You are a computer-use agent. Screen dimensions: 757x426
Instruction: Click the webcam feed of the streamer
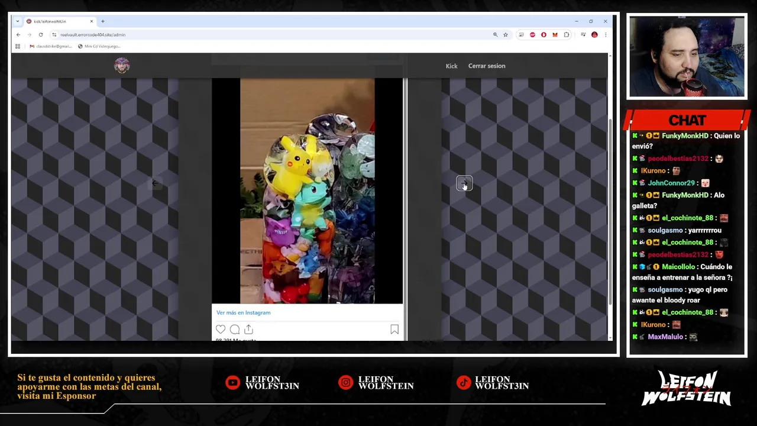(687, 57)
